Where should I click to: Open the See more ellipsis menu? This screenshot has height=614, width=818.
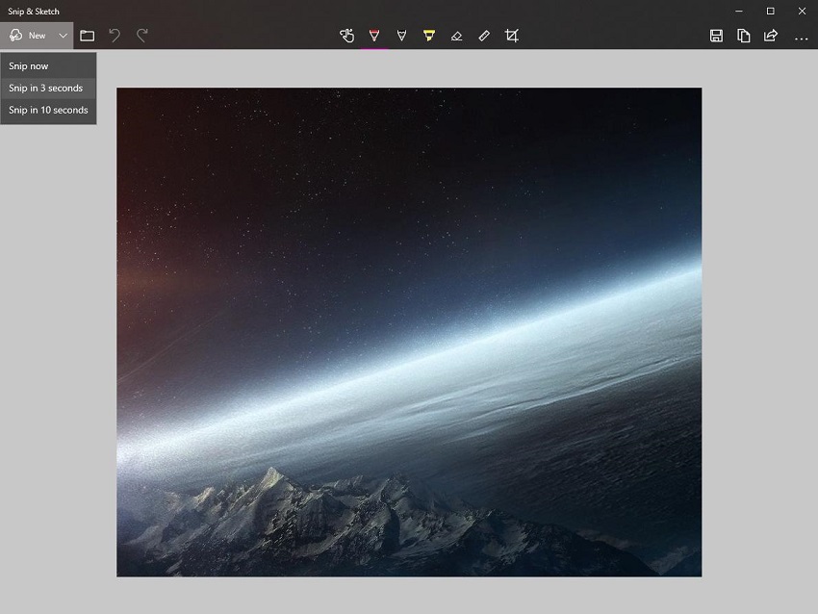click(801, 37)
